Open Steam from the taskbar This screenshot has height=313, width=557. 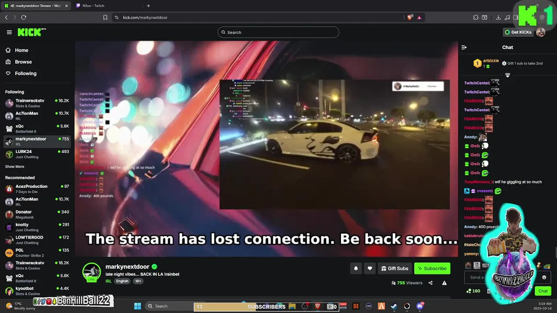pos(394,306)
